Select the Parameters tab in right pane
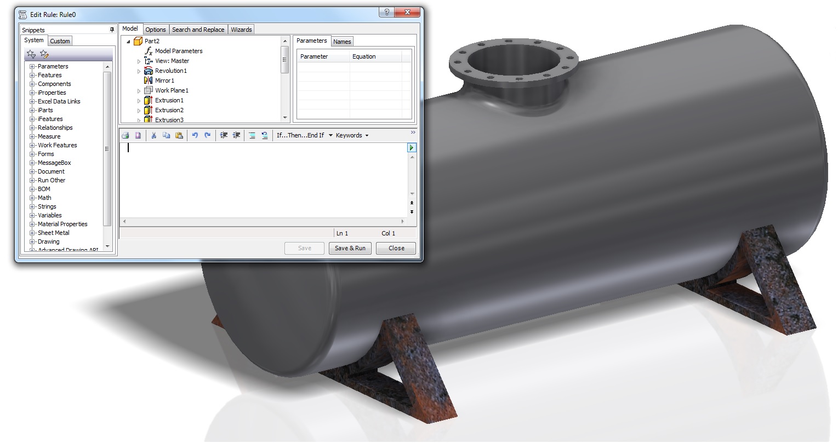The image size is (838, 443). [x=312, y=41]
